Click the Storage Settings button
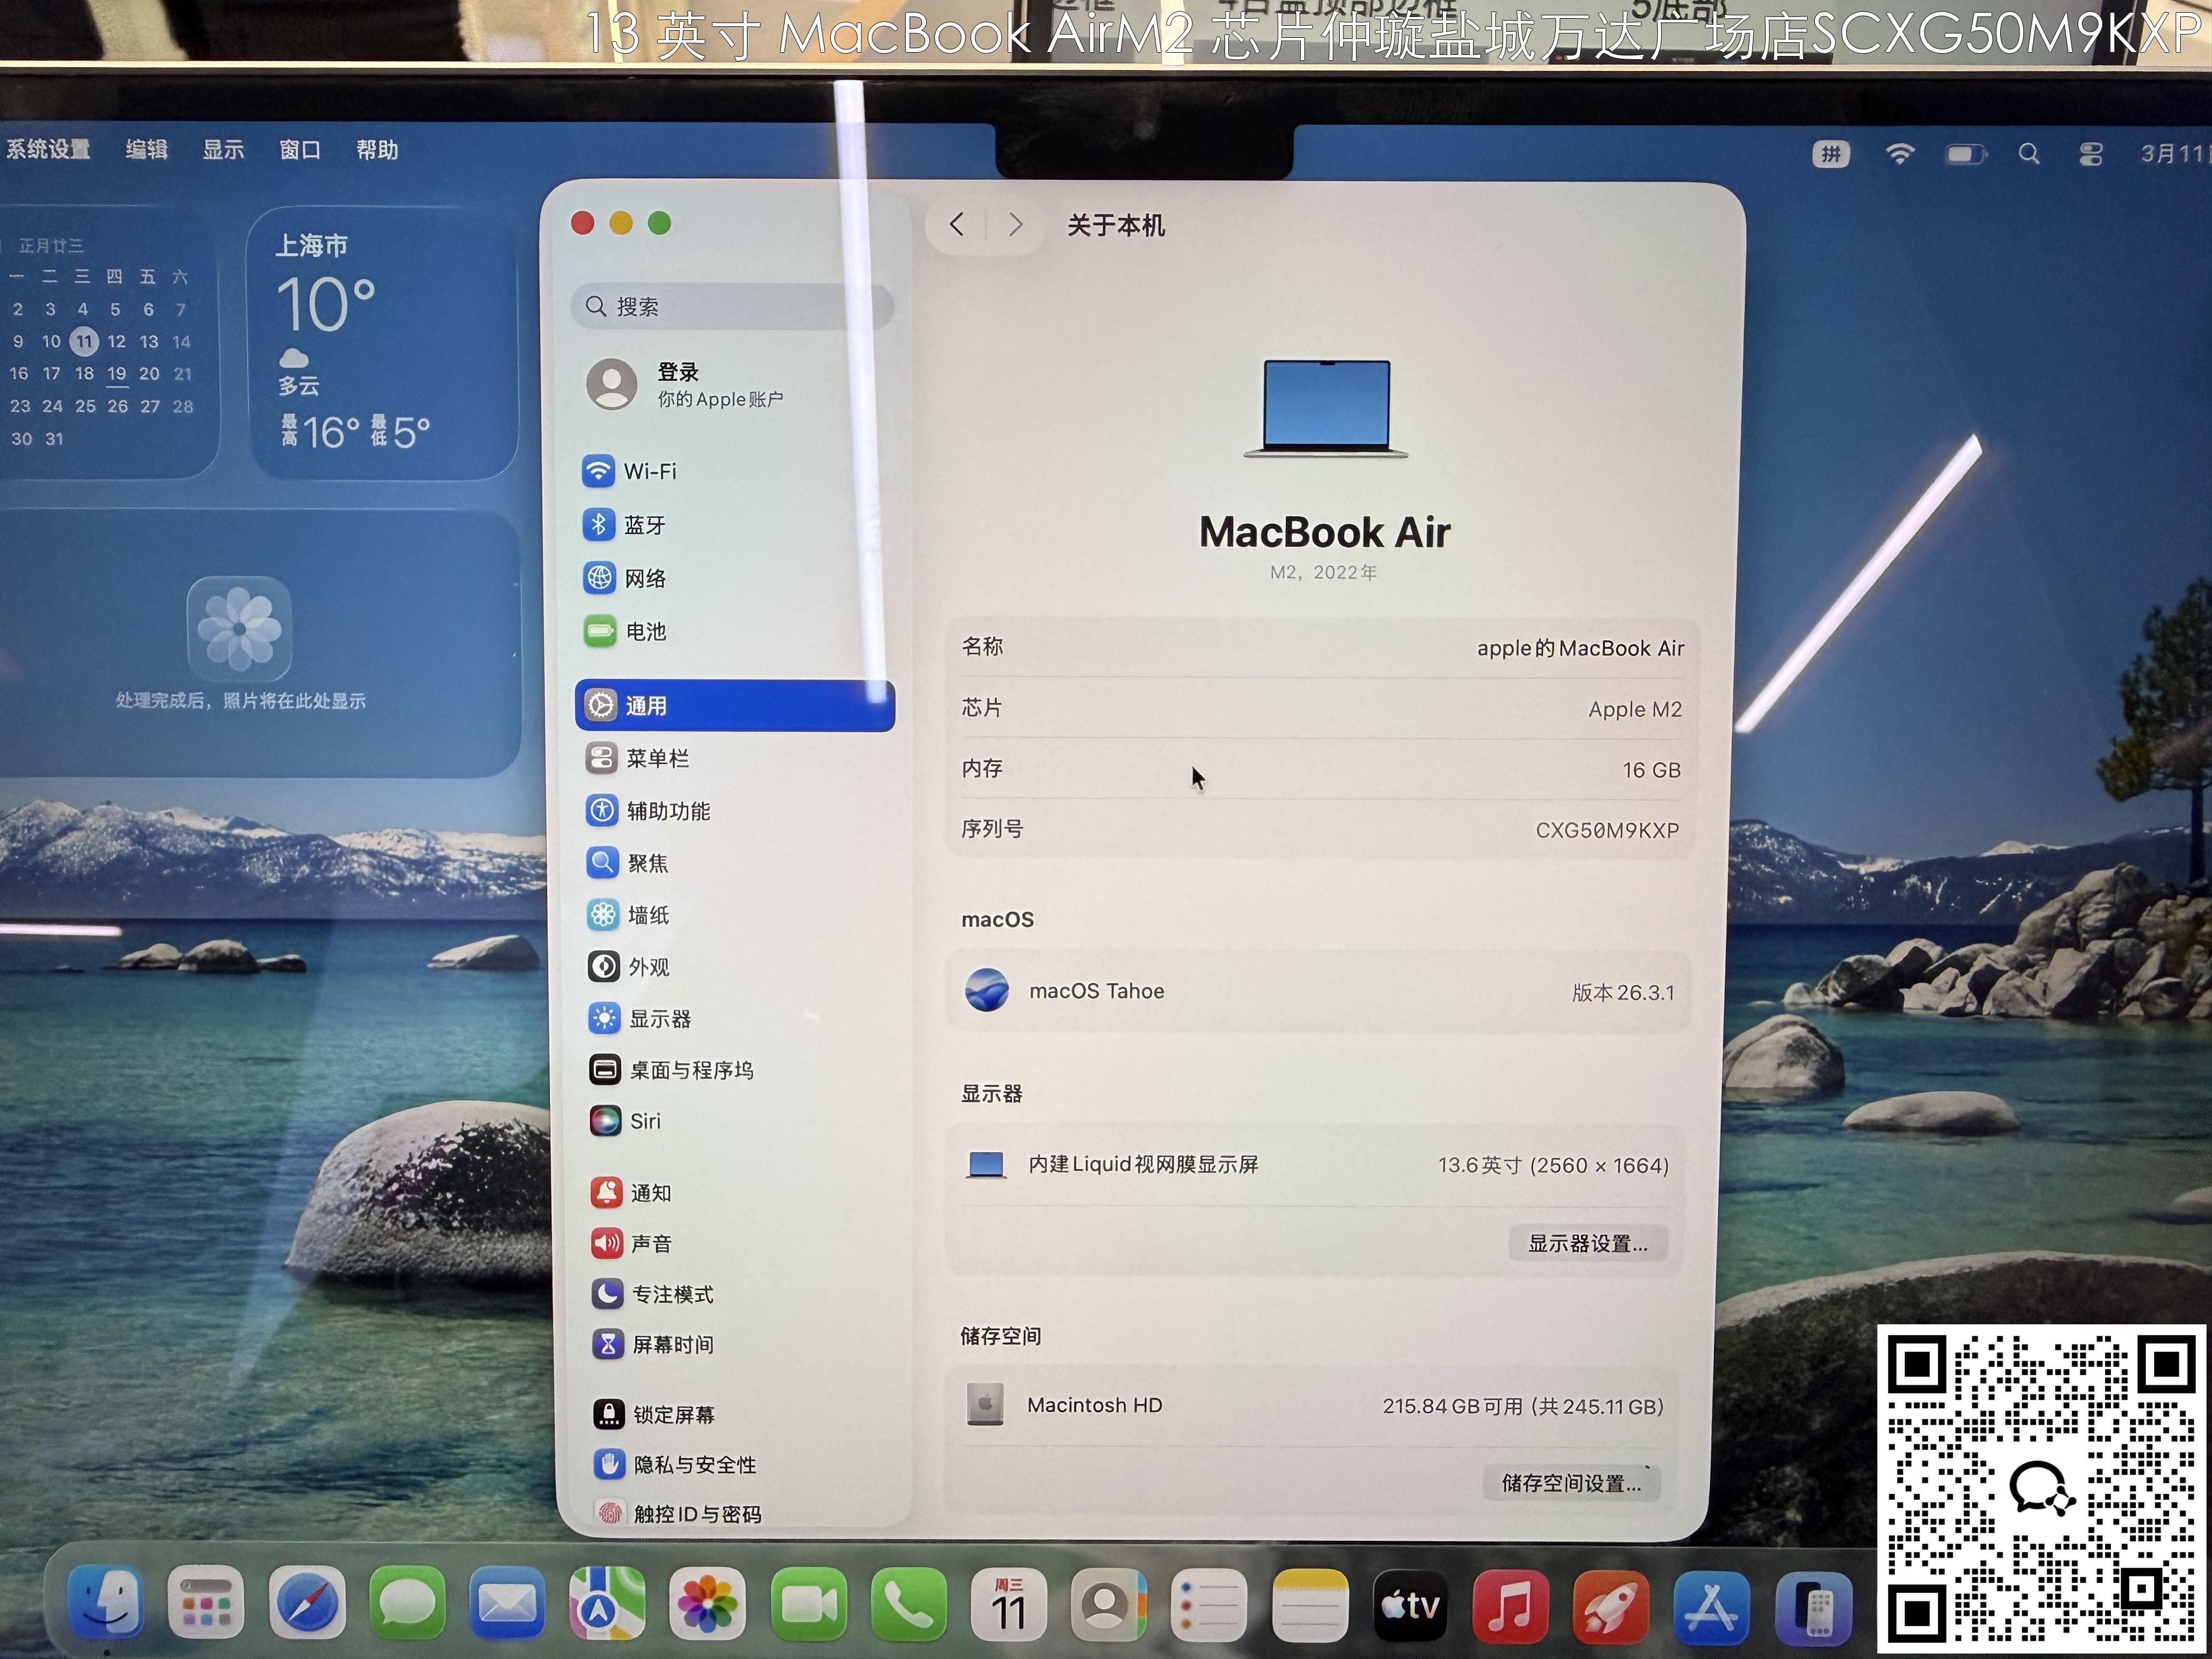Screen dimensions: 2212x1659 1571,1483
